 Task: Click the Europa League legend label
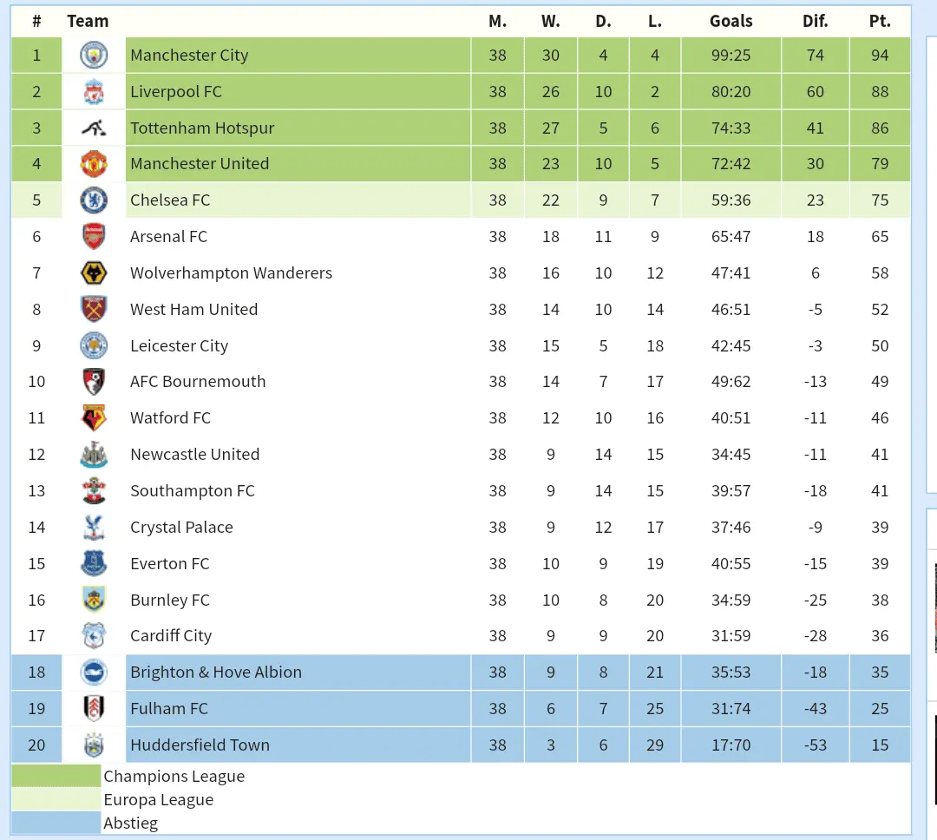[158, 800]
